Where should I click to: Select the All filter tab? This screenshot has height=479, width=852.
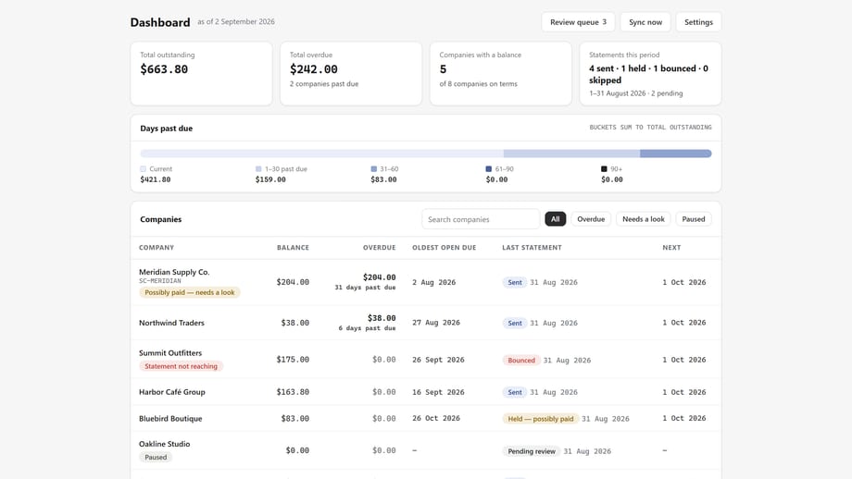tap(555, 219)
